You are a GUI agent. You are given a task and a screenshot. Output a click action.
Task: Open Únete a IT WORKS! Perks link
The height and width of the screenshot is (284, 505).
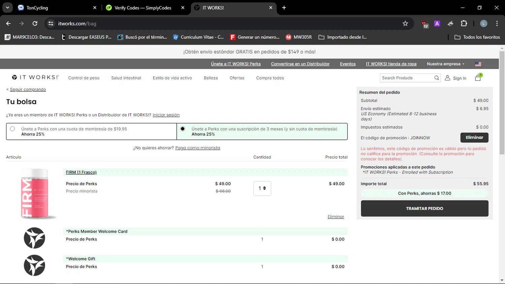coord(236,64)
